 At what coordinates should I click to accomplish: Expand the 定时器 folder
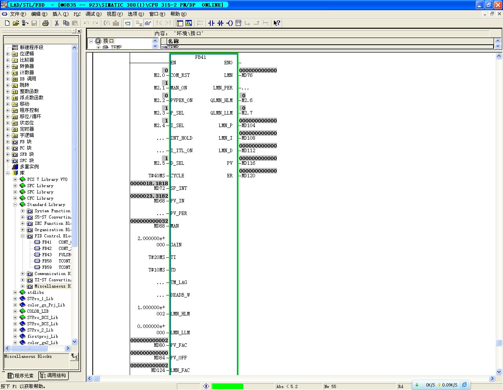(x=7, y=129)
